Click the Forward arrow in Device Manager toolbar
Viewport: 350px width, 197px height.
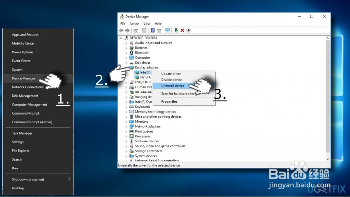(x=128, y=30)
